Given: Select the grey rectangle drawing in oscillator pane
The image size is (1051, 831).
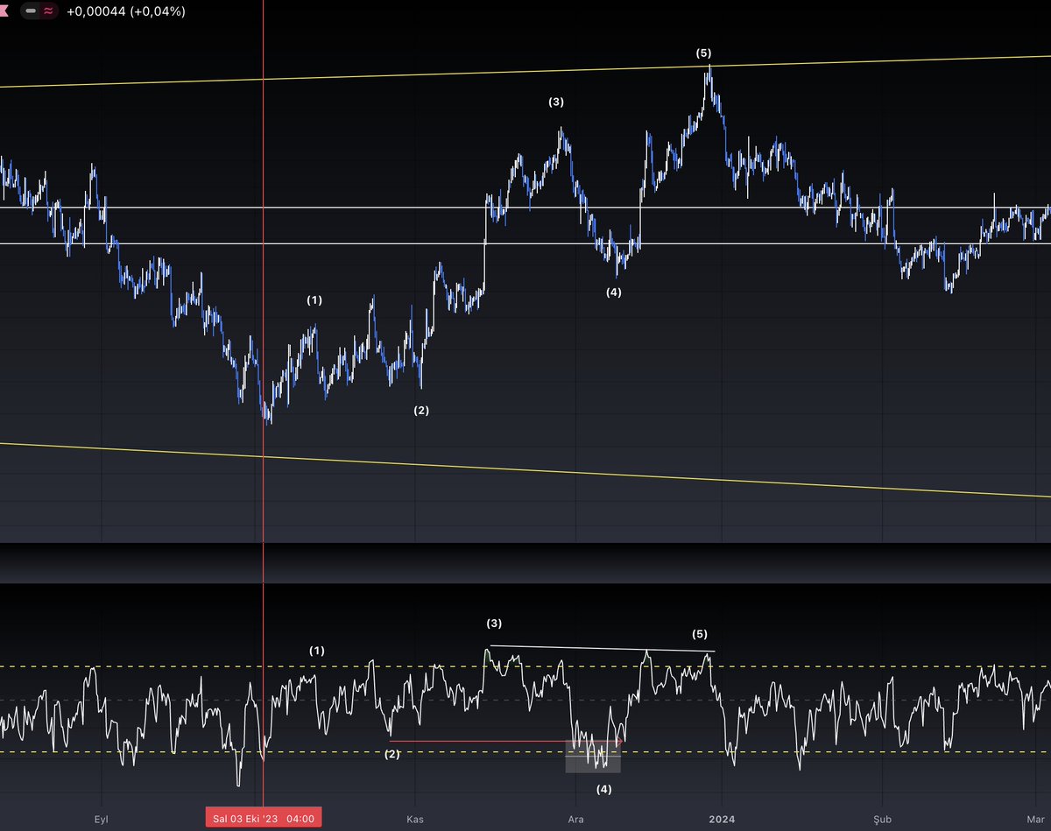Looking at the screenshot, I should coord(593,758).
